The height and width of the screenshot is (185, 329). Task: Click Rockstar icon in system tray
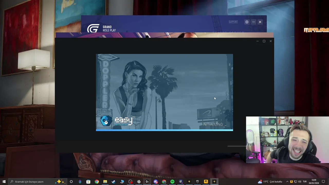click(x=291, y=182)
